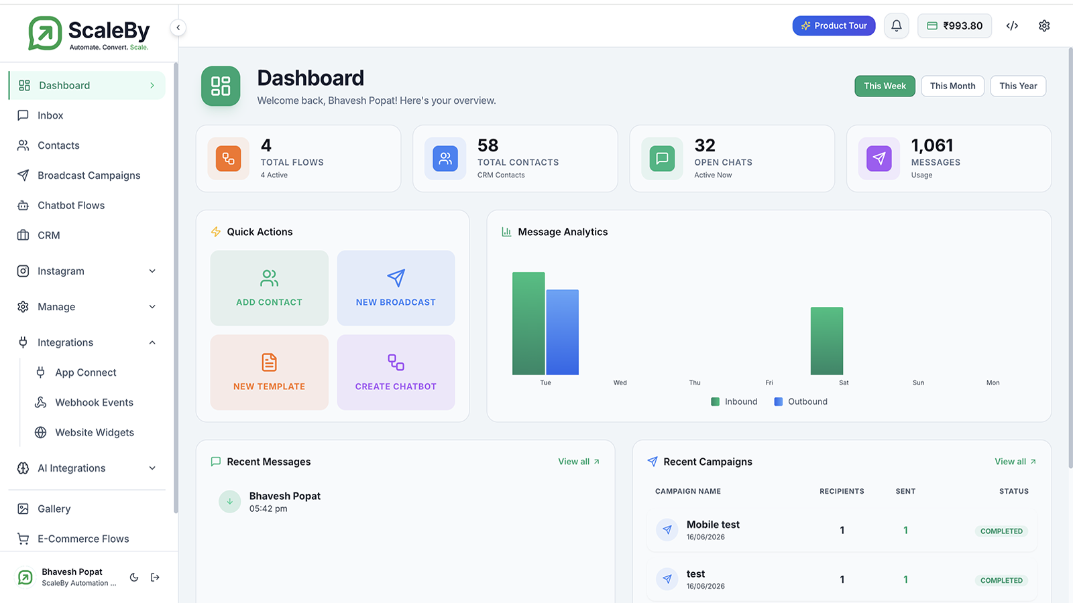This screenshot has width=1073, height=603.
Task: Collapse the Integrations sidebar section
Action: 87,342
